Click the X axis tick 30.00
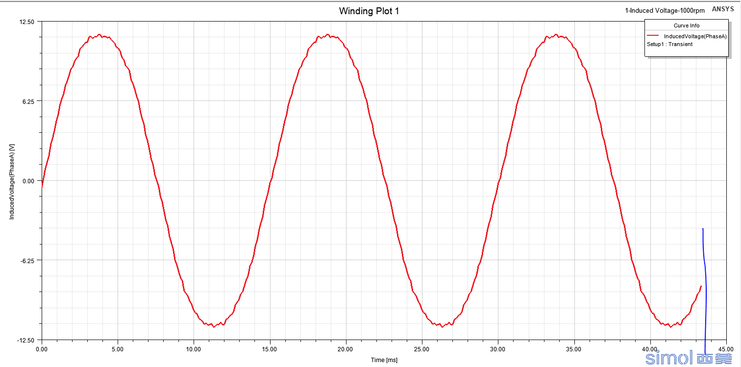The height and width of the screenshot is (367, 741). point(498,349)
